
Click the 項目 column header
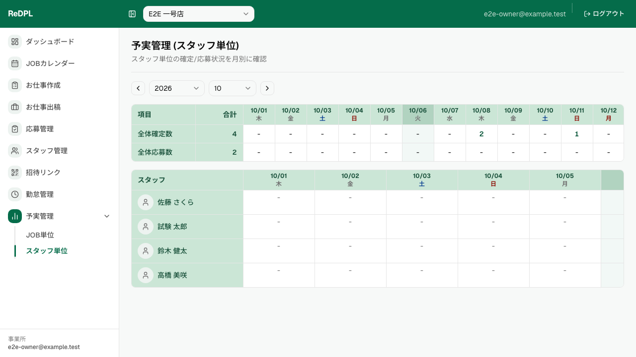point(163,115)
